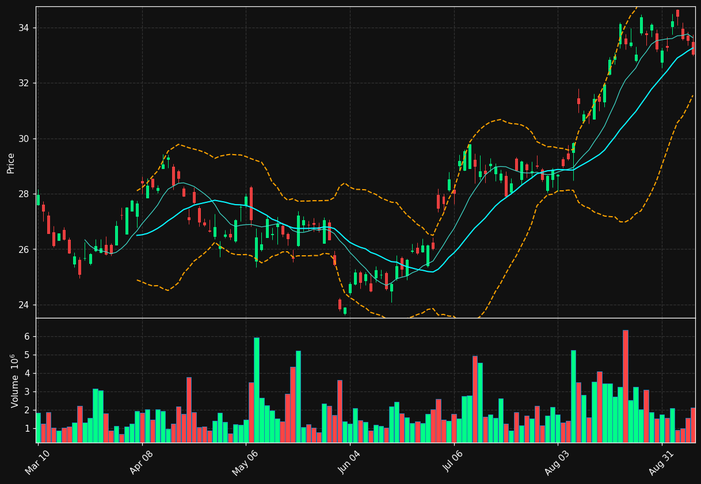This screenshot has width=701, height=484.
Task: Click the Price axis title
Action: click(x=11, y=163)
